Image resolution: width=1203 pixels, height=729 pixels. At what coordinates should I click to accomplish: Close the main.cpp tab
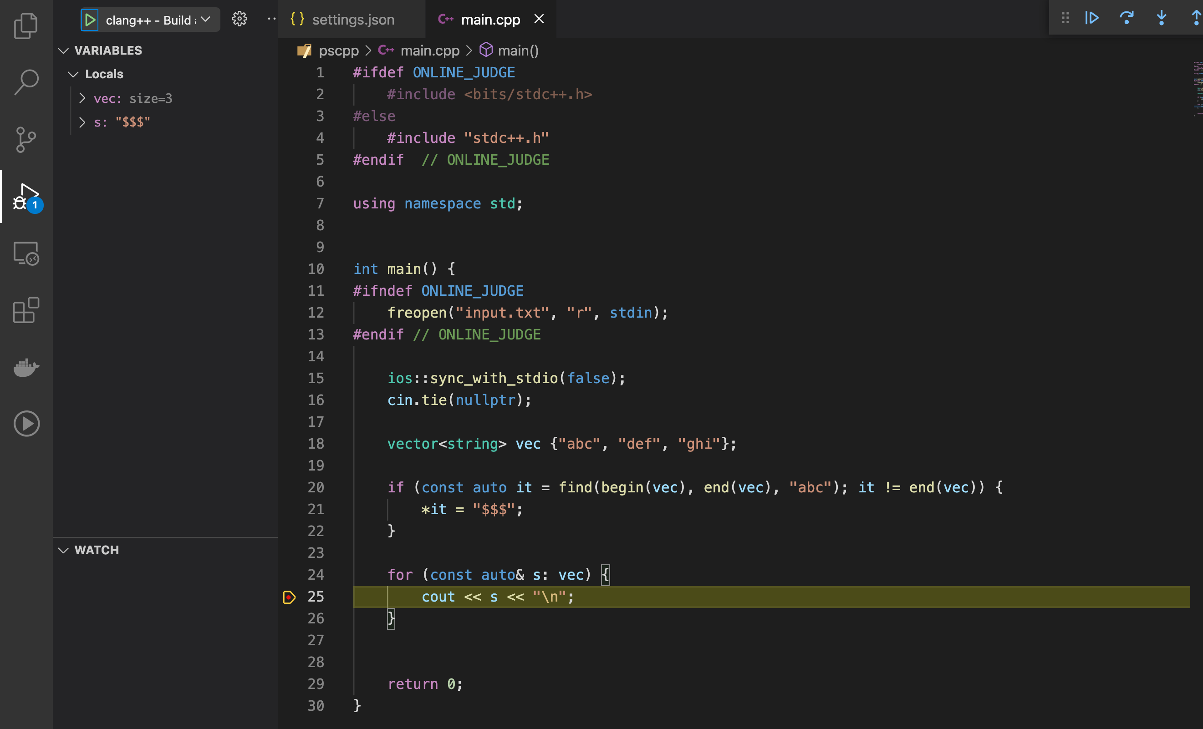539,19
